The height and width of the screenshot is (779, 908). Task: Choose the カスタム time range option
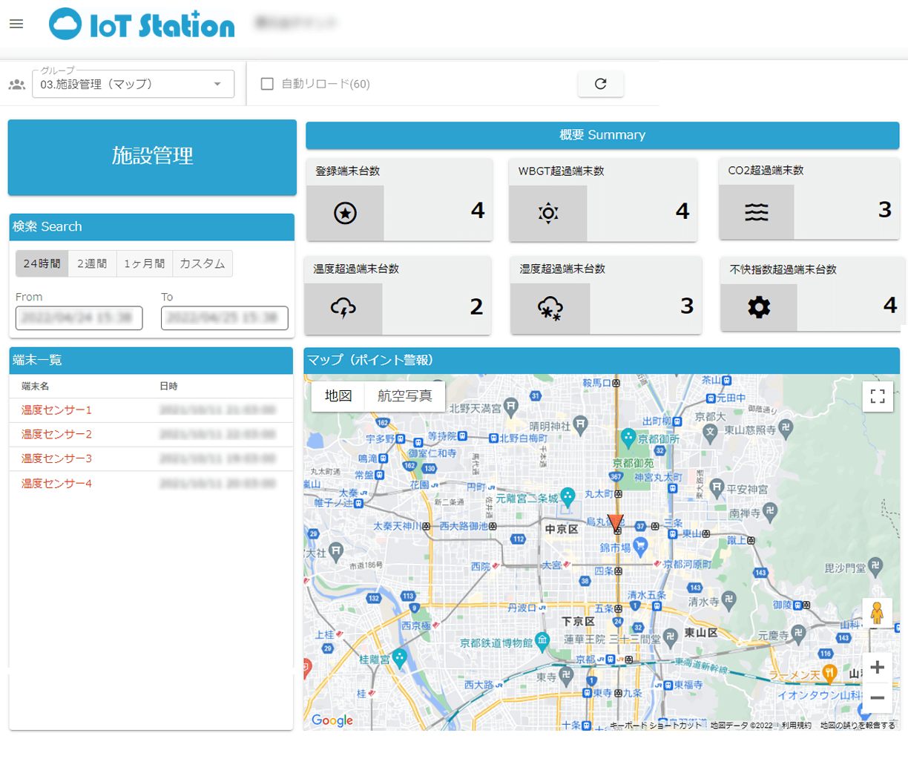click(x=202, y=263)
